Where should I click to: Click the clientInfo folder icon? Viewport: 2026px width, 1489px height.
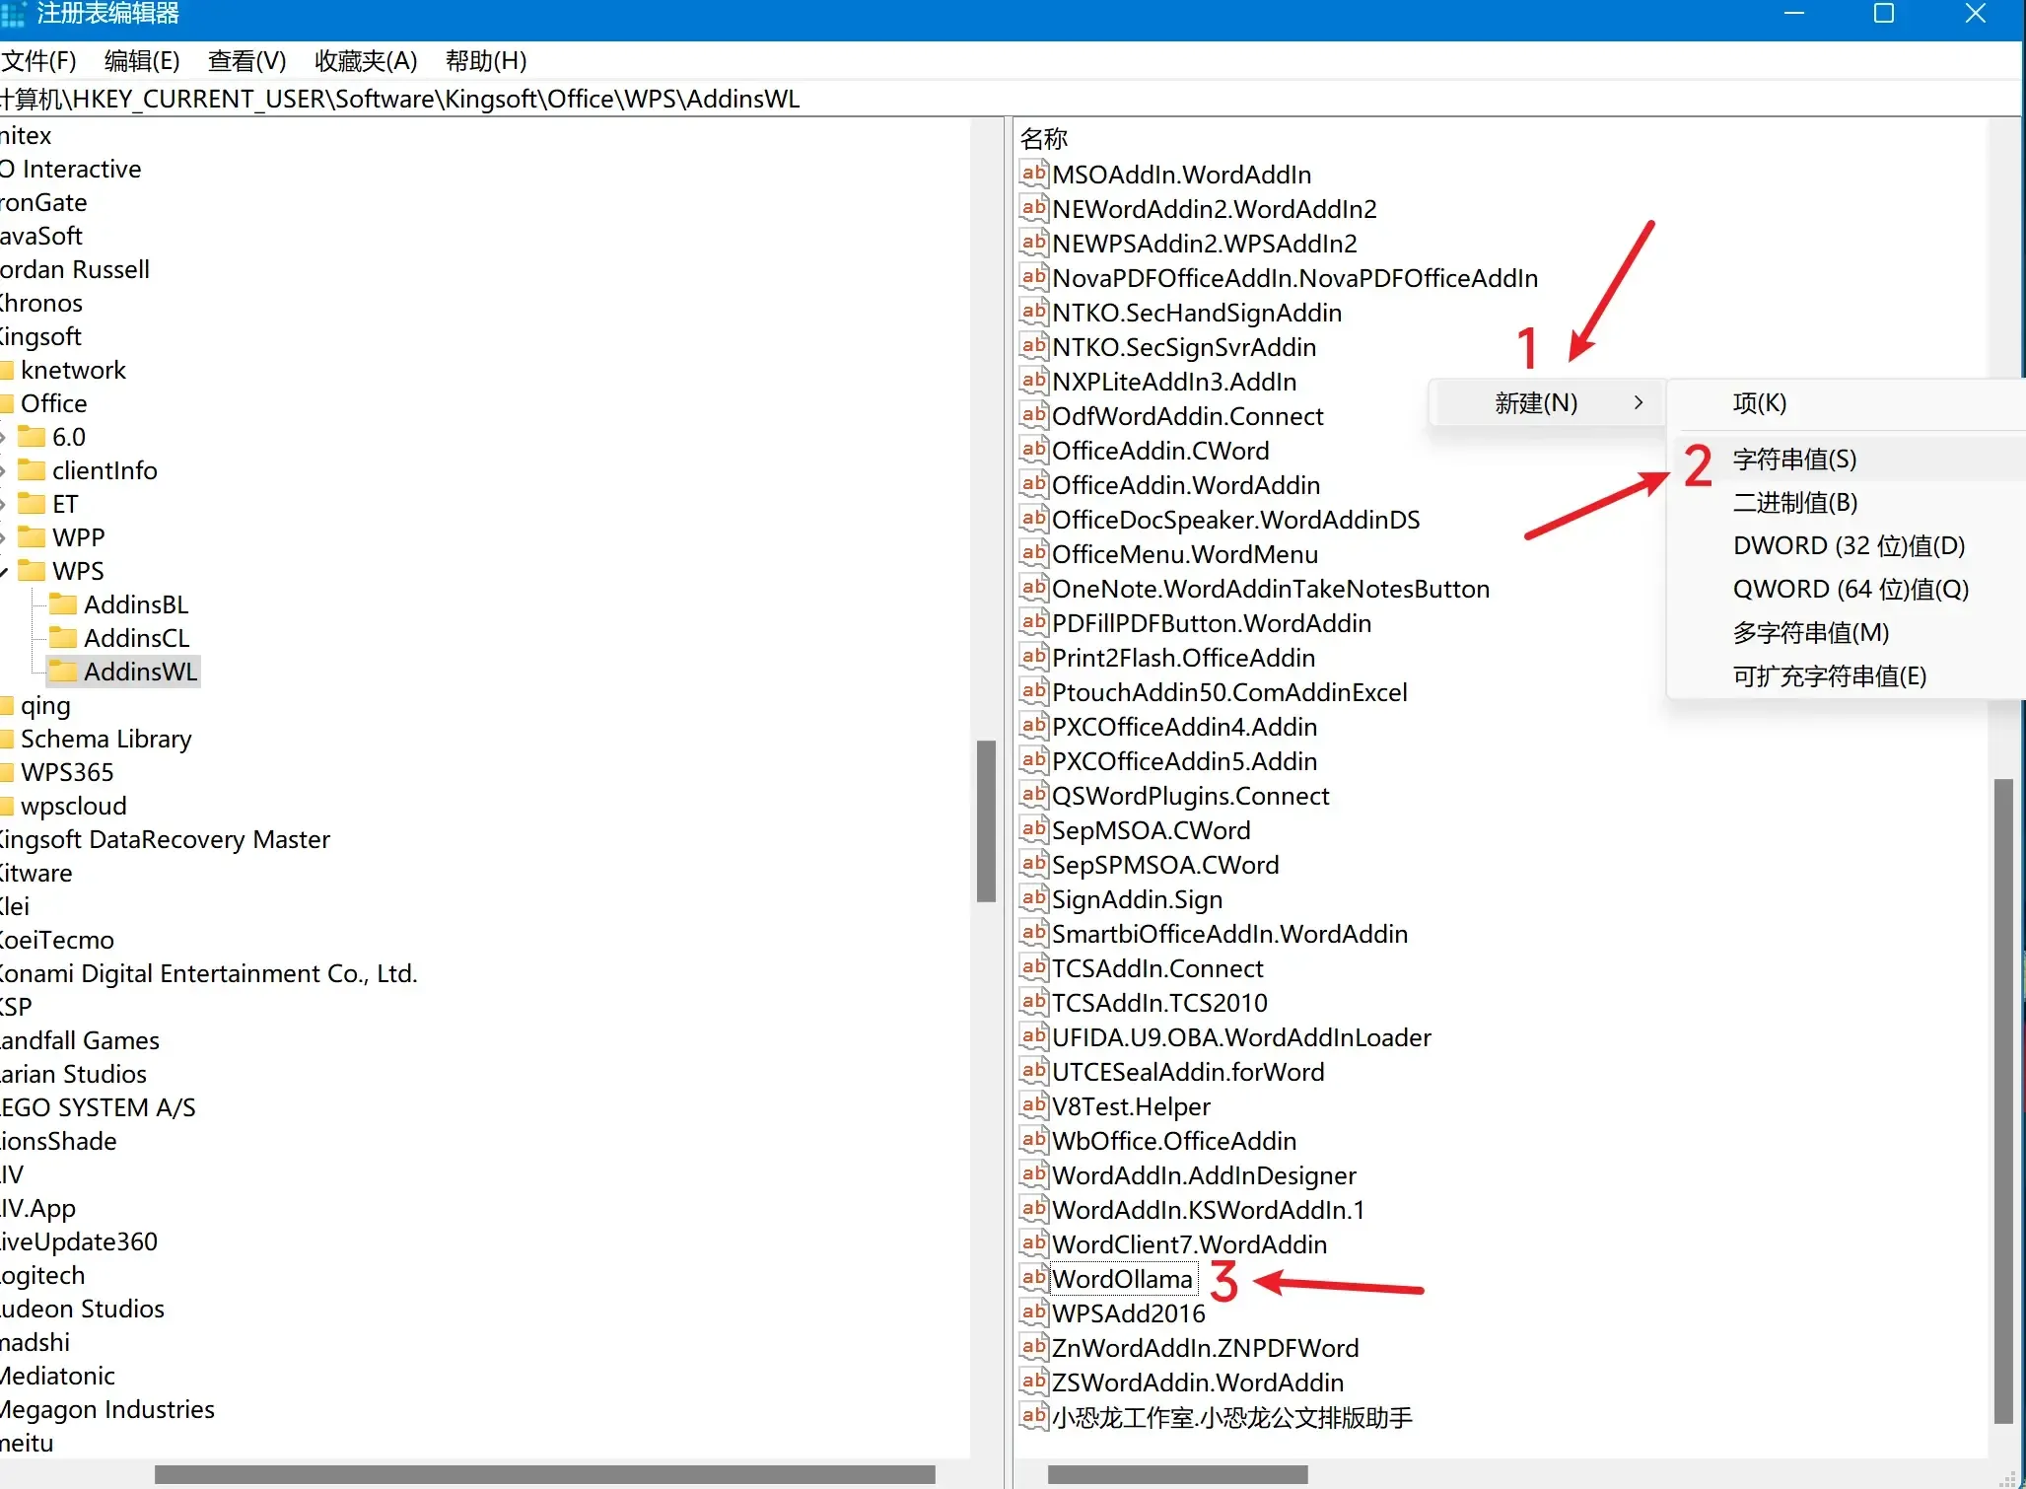[32, 469]
